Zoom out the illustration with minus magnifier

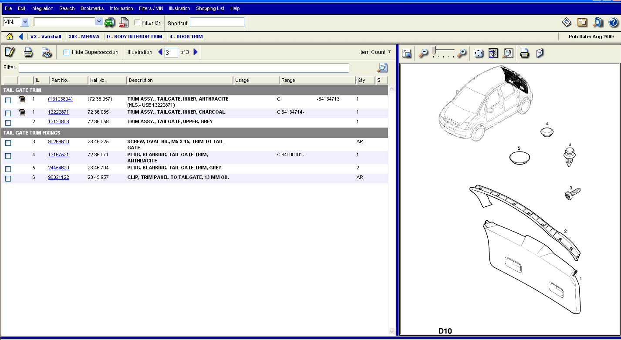tap(423, 53)
